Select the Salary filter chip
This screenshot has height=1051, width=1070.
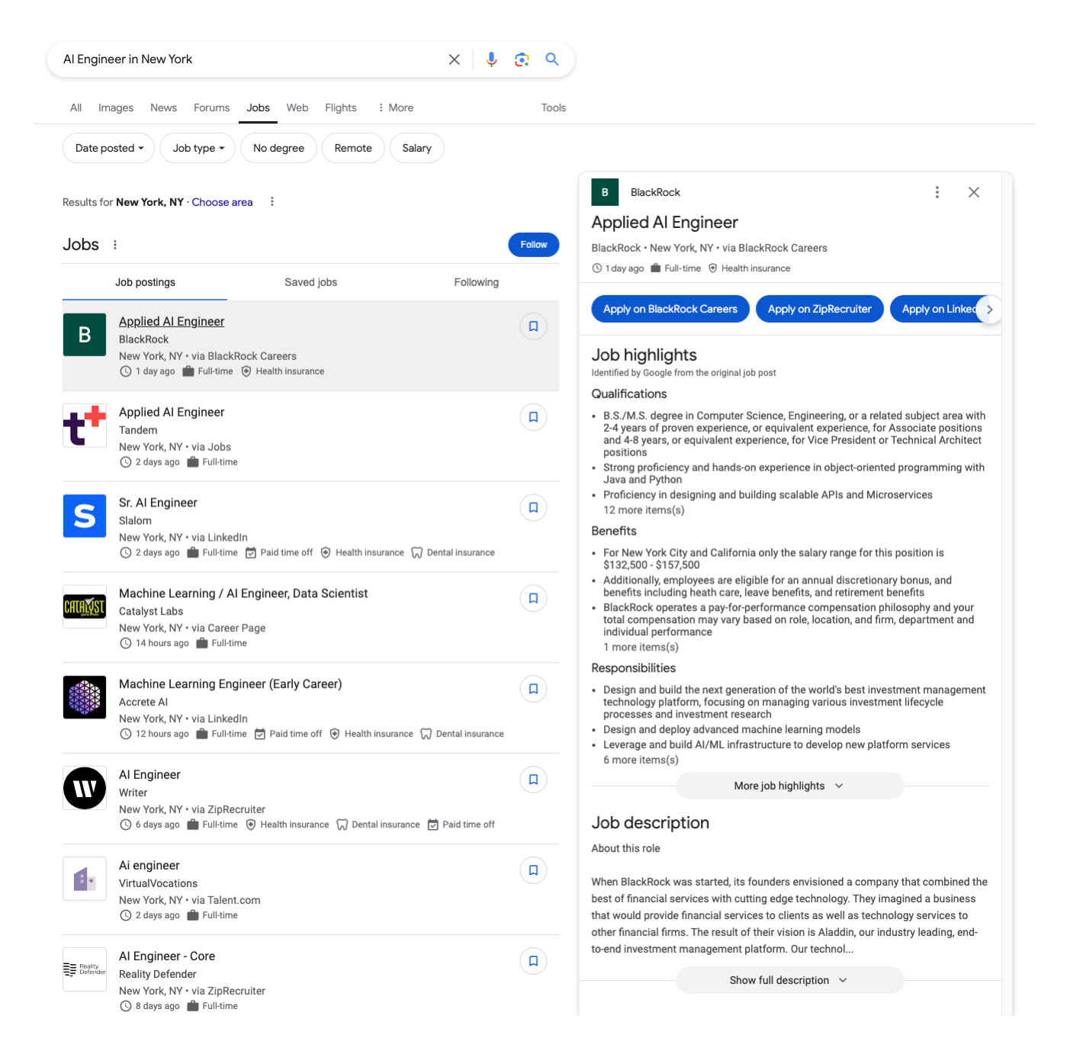point(416,148)
